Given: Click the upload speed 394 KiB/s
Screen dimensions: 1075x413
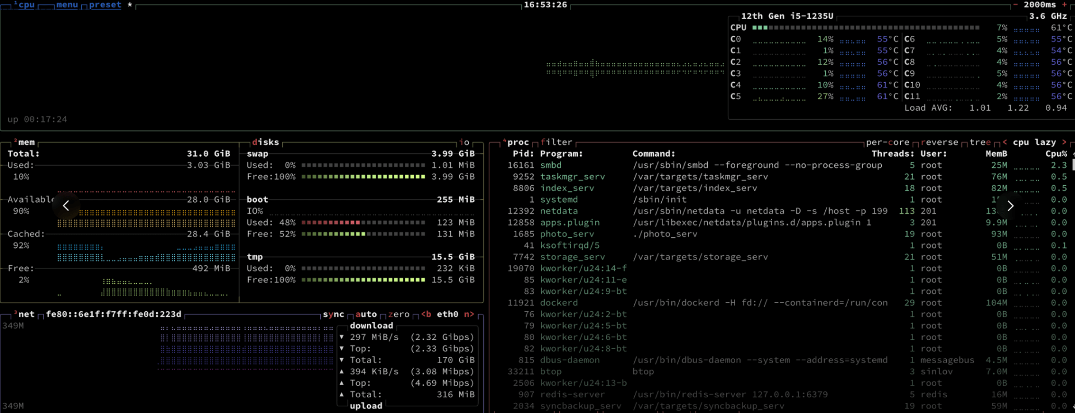Looking at the screenshot, I should tap(374, 372).
